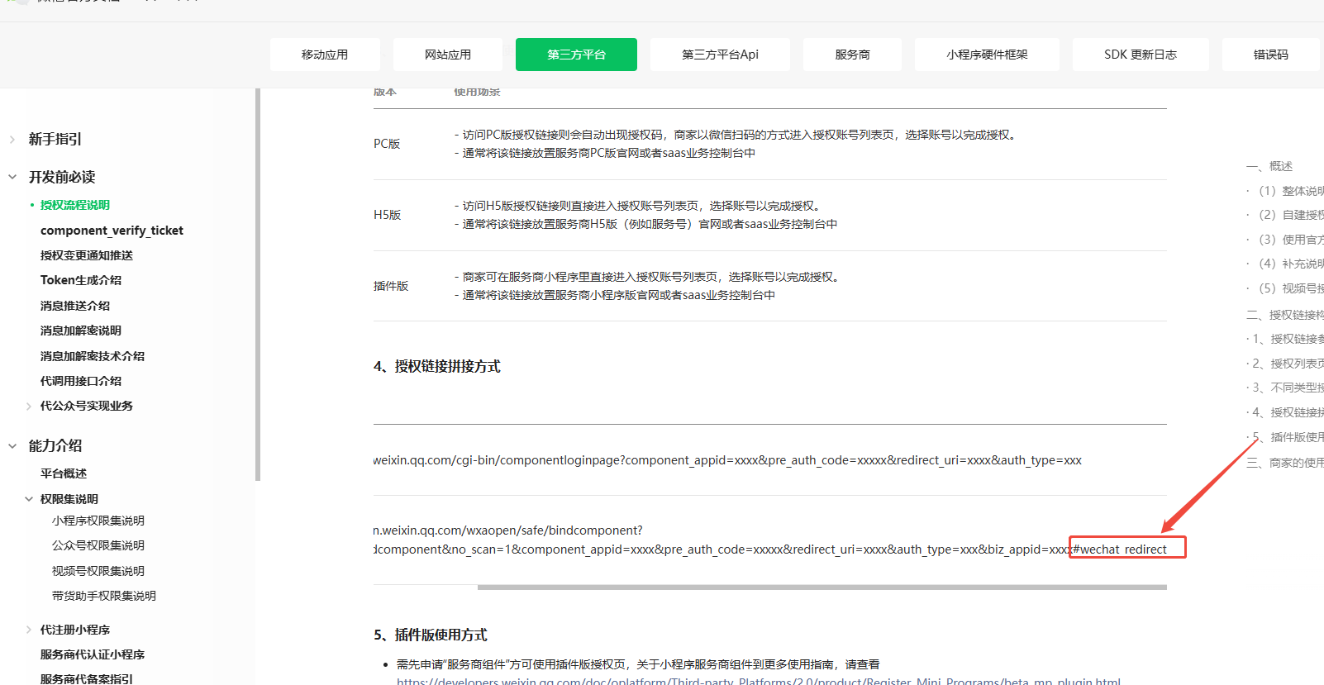Open Token生成介绍 in sidebar
Image resolution: width=1324 pixels, height=685 pixels.
pos(81,280)
